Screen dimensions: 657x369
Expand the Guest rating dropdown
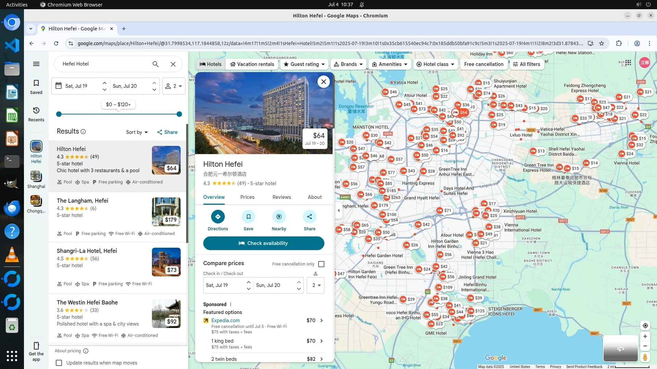pyautogui.click(x=304, y=64)
